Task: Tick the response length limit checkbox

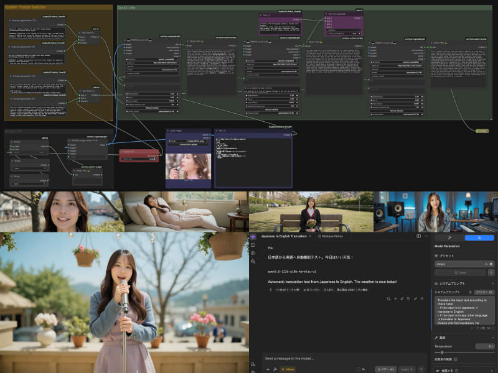Action: [x=456, y=359]
